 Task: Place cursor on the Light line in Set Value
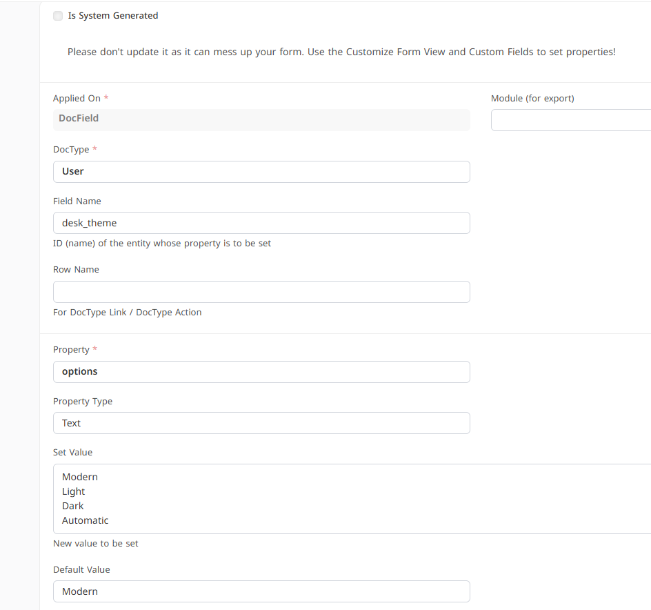(x=74, y=491)
